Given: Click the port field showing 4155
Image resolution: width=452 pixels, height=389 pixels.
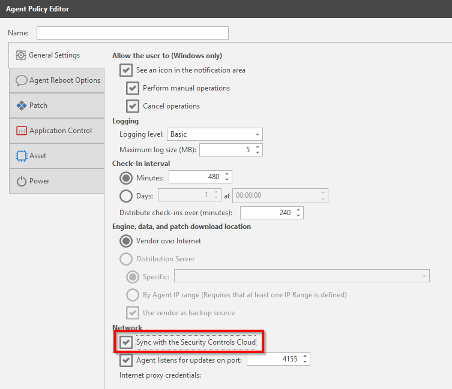Looking at the screenshot, I should [279, 359].
